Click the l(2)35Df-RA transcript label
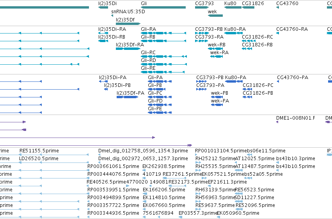Screen dimensions: 332x219 coord(130,45)
